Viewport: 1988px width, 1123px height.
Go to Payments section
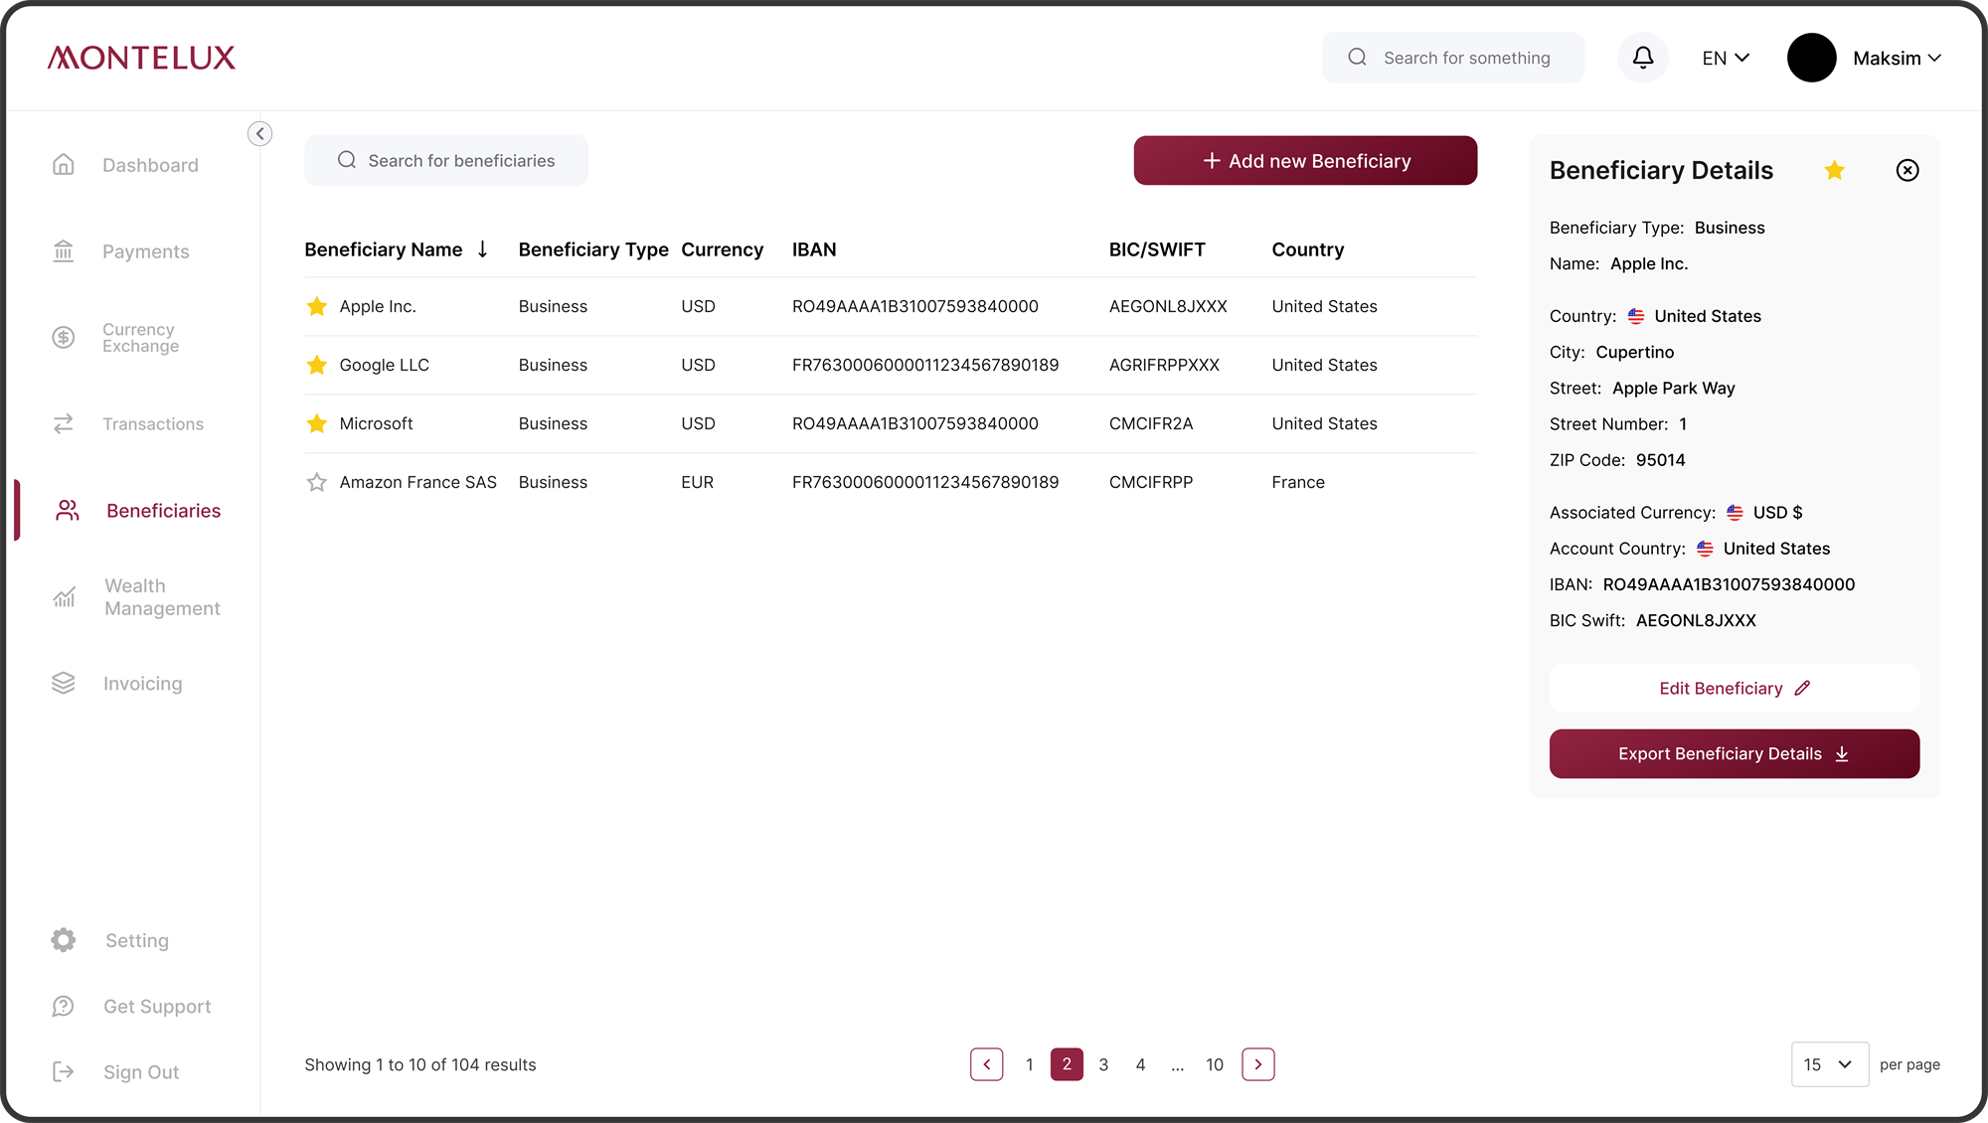(146, 252)
